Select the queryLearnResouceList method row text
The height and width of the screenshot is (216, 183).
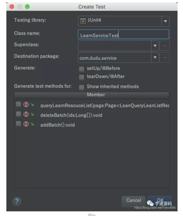(x=105, y=106)
